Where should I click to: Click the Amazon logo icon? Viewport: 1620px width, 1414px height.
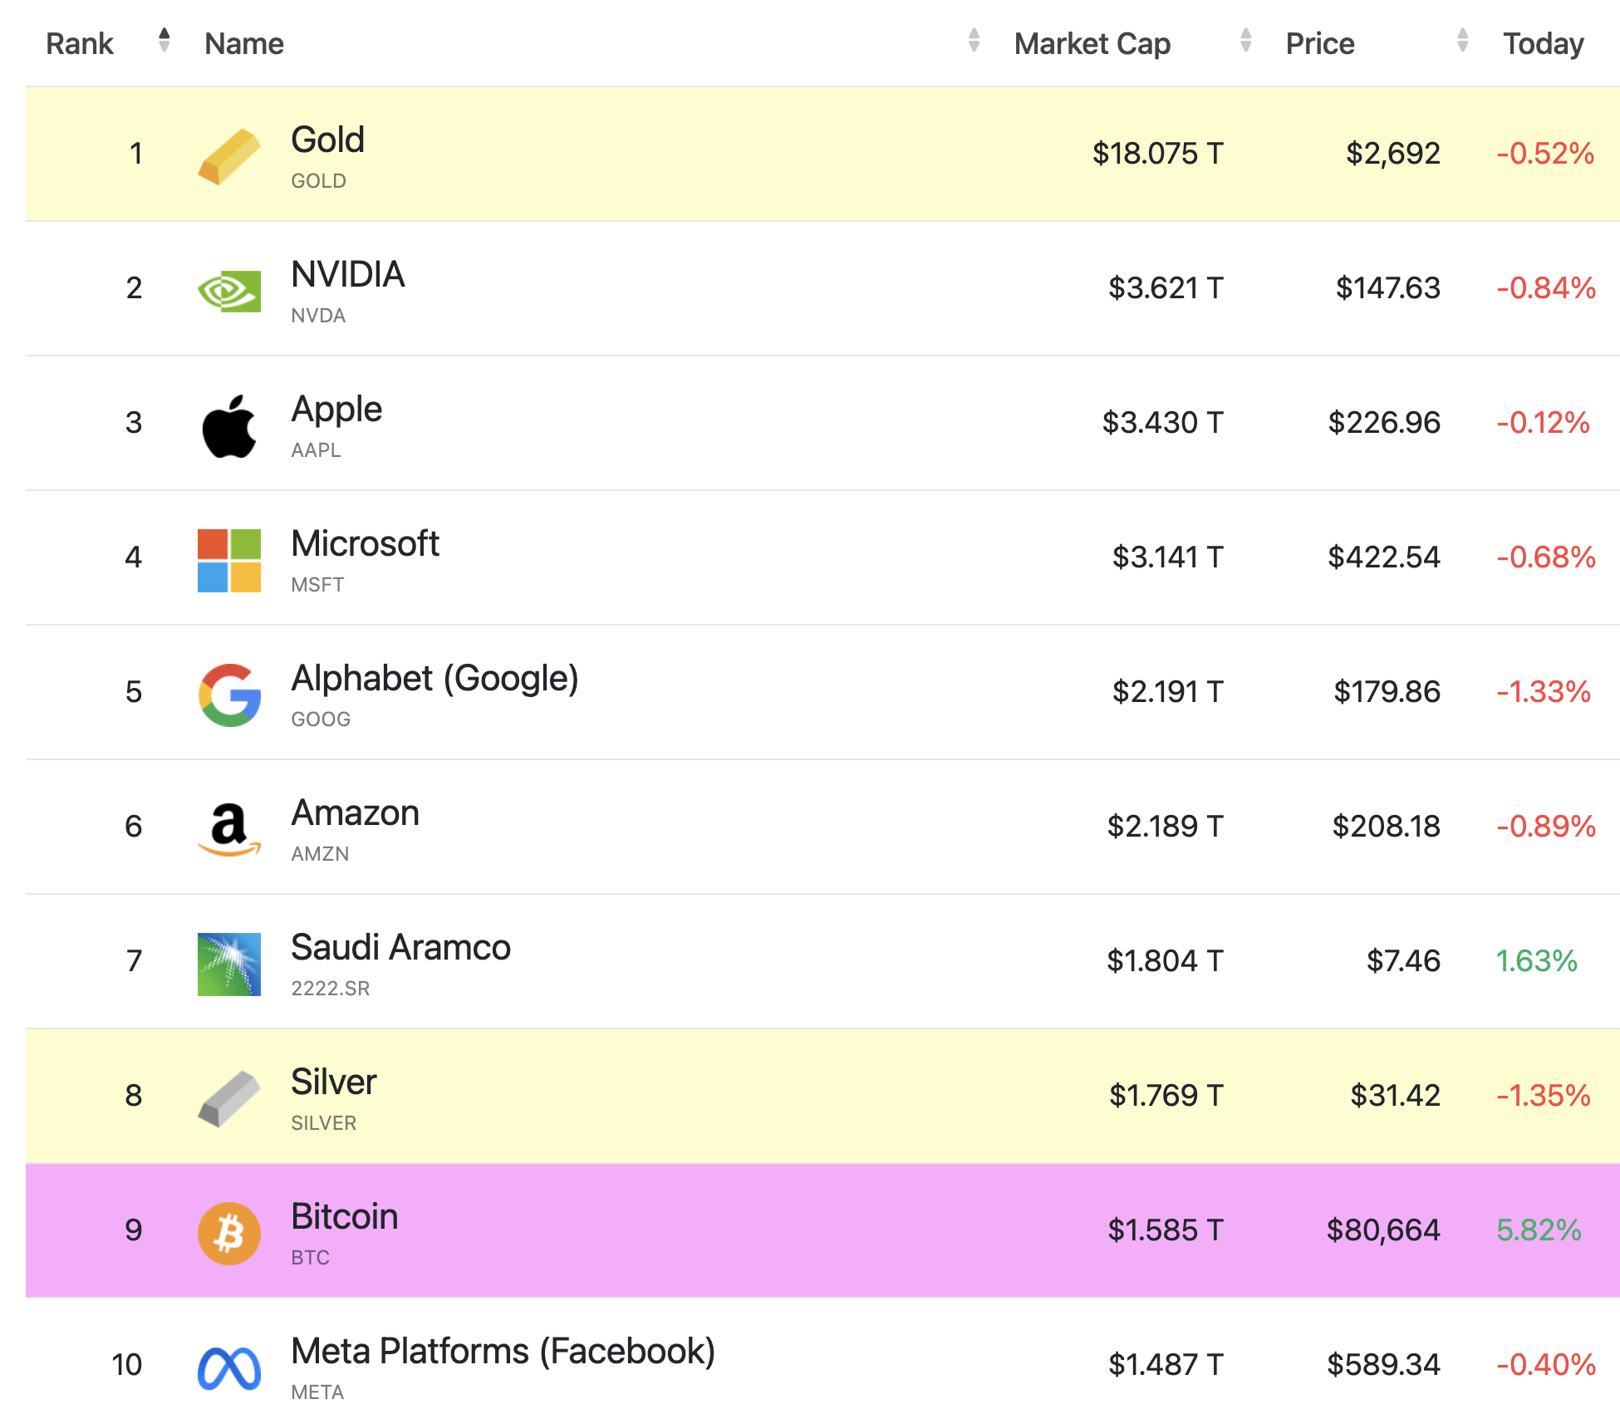(x=228, y=829)
